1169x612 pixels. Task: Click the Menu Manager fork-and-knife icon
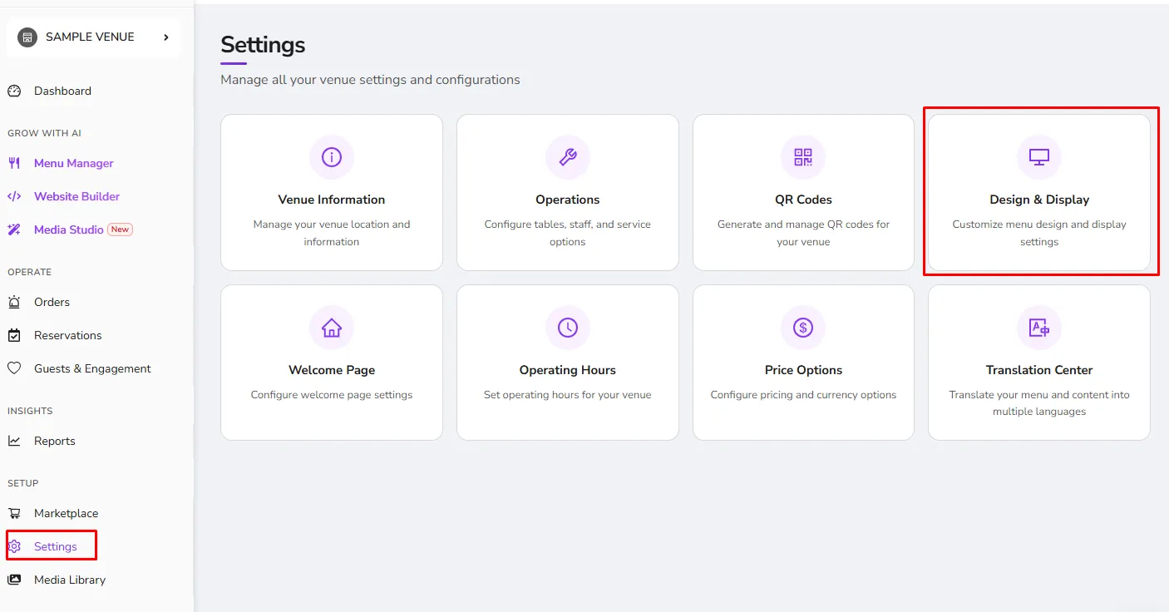click(x=14, y=163)
